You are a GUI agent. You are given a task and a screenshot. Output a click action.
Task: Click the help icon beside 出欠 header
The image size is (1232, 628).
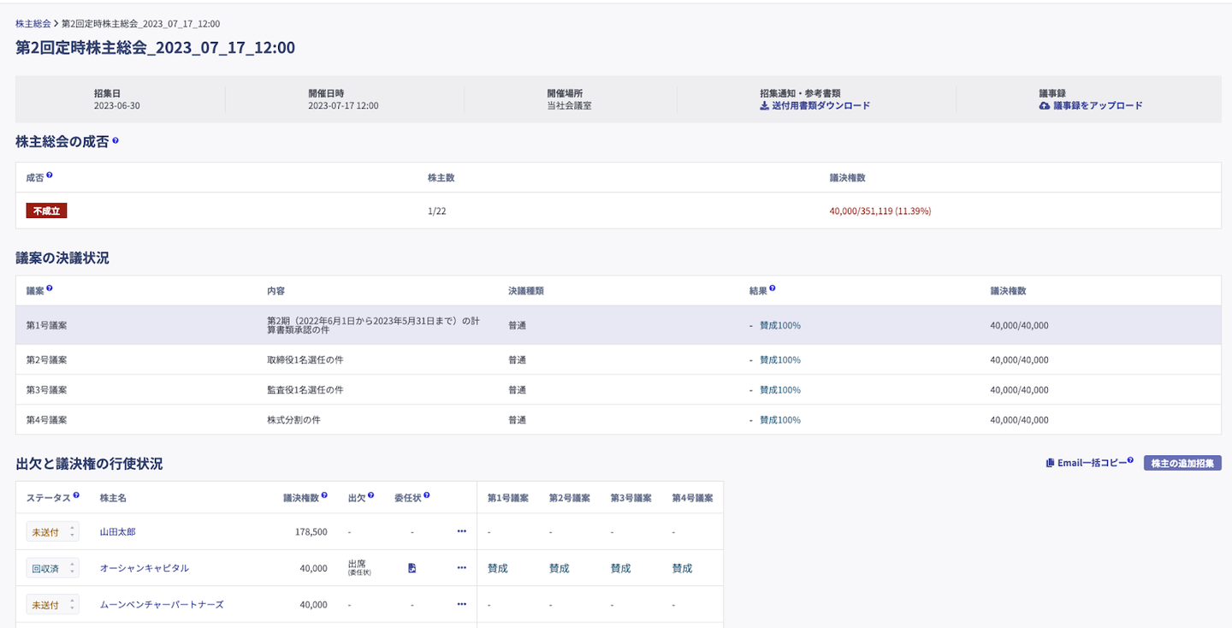click(x=370, y=495)
